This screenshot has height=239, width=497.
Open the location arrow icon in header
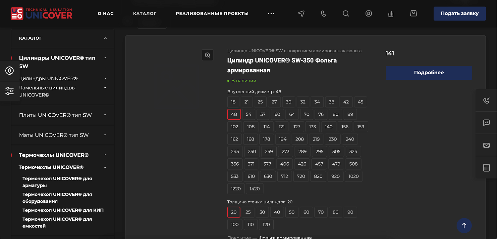pyautogui.click(x=301, y=14)
